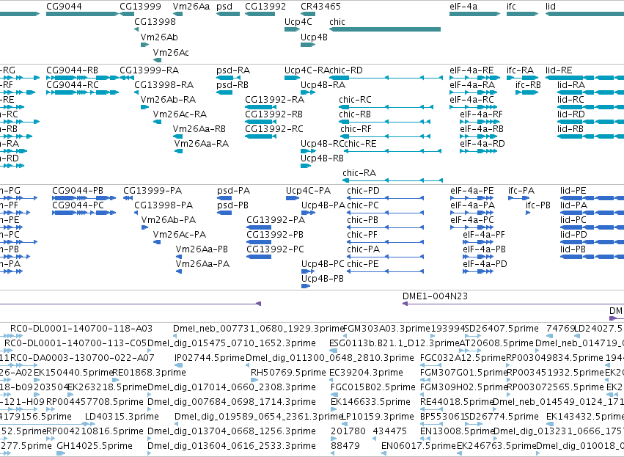Select the eIF-4a-PD protein label

pyautogui.click(x=485, y=264)
